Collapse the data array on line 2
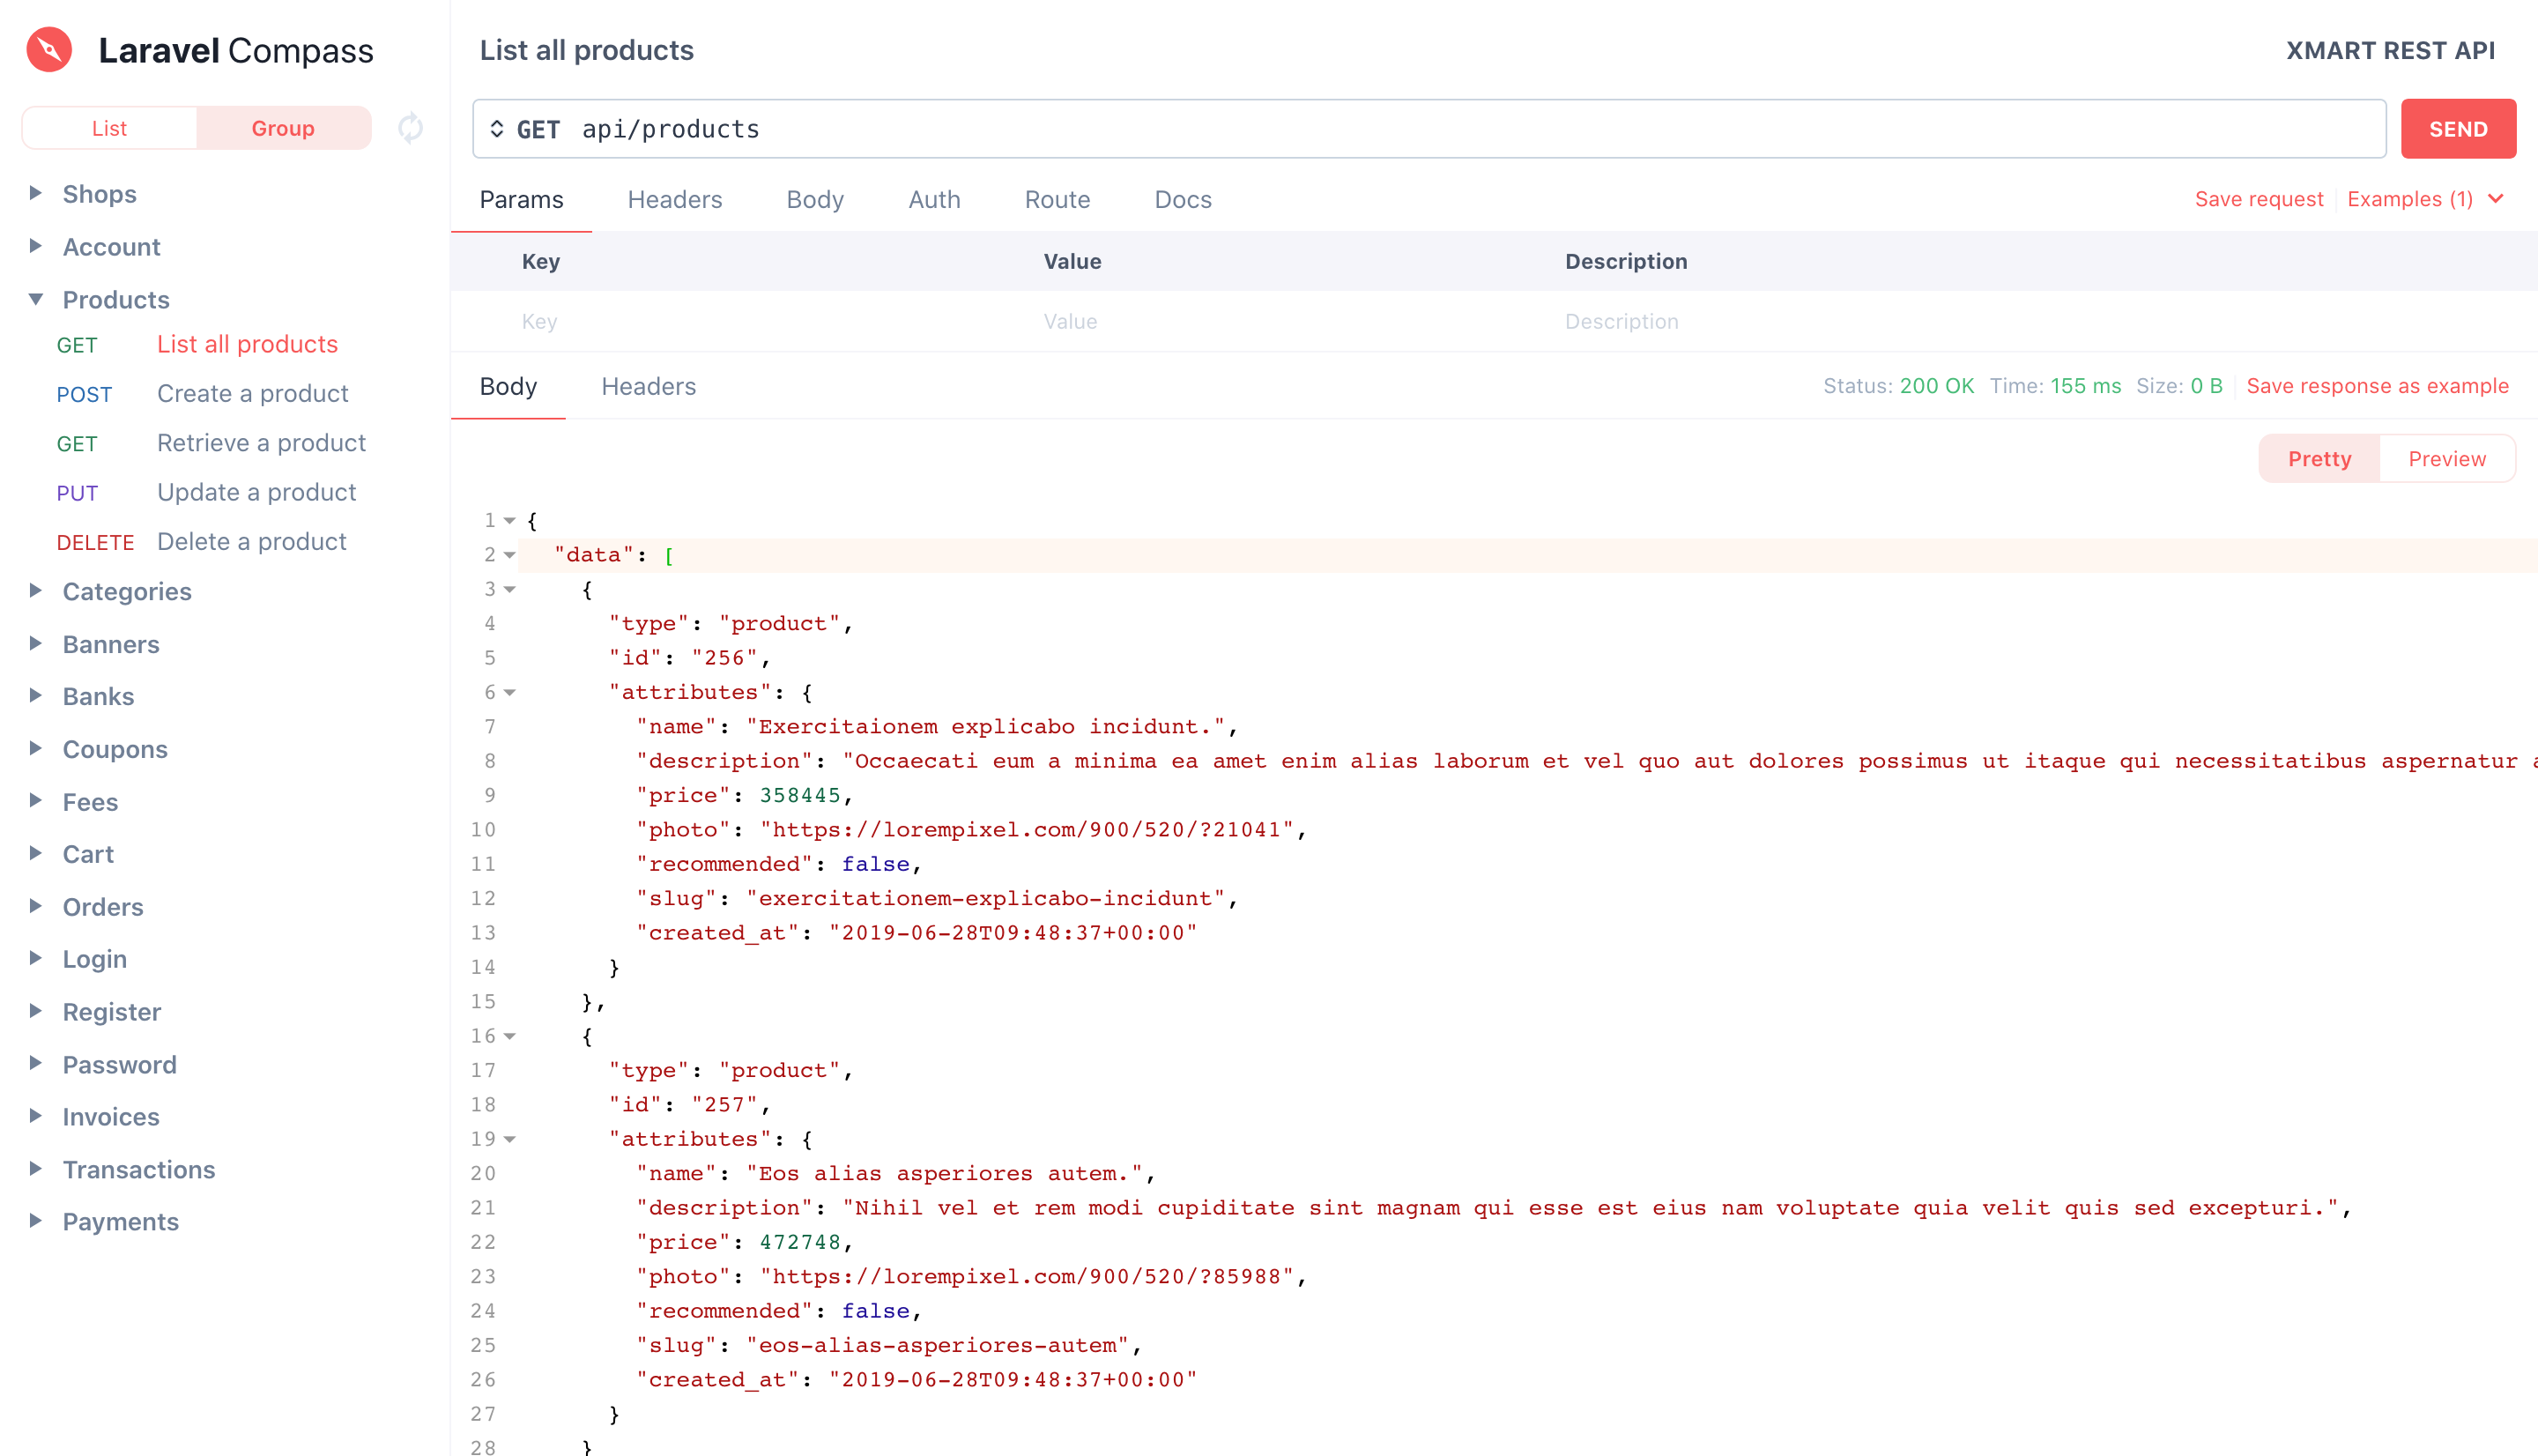 click(513, 554)
